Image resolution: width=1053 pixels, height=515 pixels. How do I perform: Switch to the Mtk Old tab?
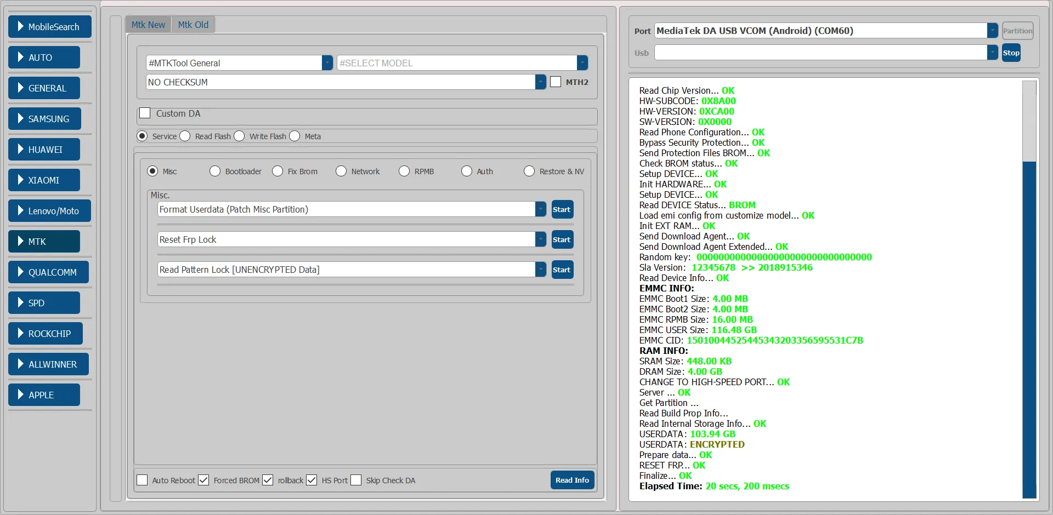[x=193, y=25]
